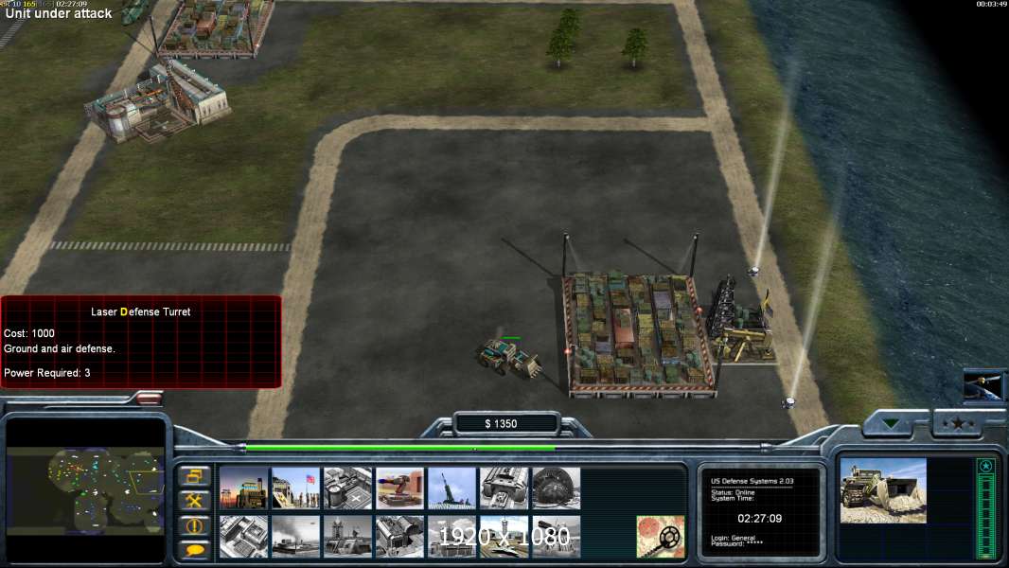Click the crossed hammer and wrench button
This screenshot has height=568, width=1009.
(x=194, y=501)
